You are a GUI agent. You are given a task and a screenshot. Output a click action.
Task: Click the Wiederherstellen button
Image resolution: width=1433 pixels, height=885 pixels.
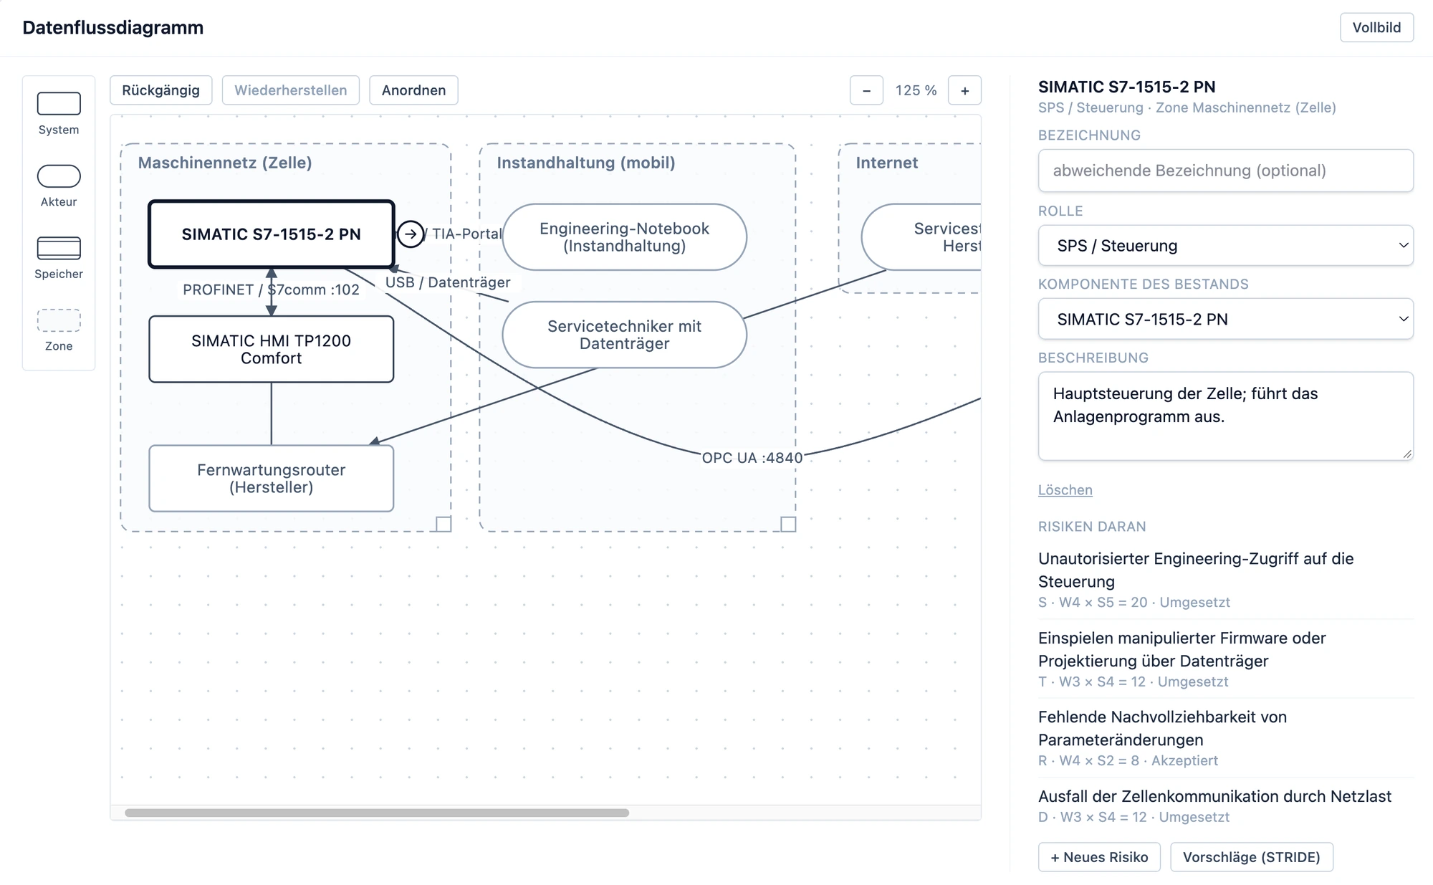[291, 90]
